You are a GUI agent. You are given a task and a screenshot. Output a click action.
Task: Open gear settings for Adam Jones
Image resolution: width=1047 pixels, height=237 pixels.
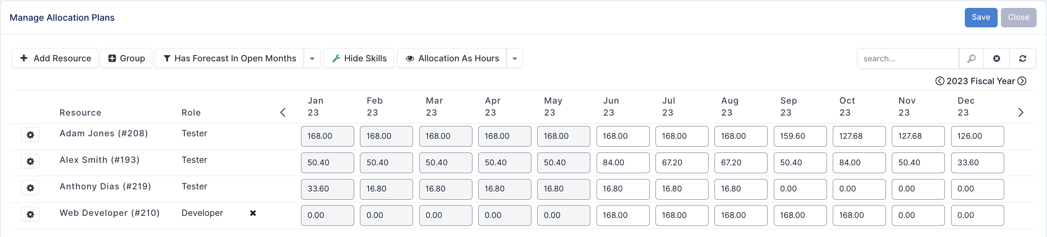30,135
